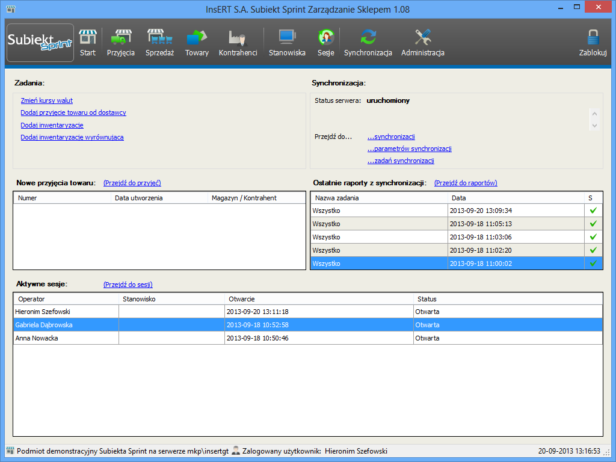This screenshot has width=616, height=462.
Task: Click Dodaj inwentaryzację wyrównującą link
Action: pos(72,137)
